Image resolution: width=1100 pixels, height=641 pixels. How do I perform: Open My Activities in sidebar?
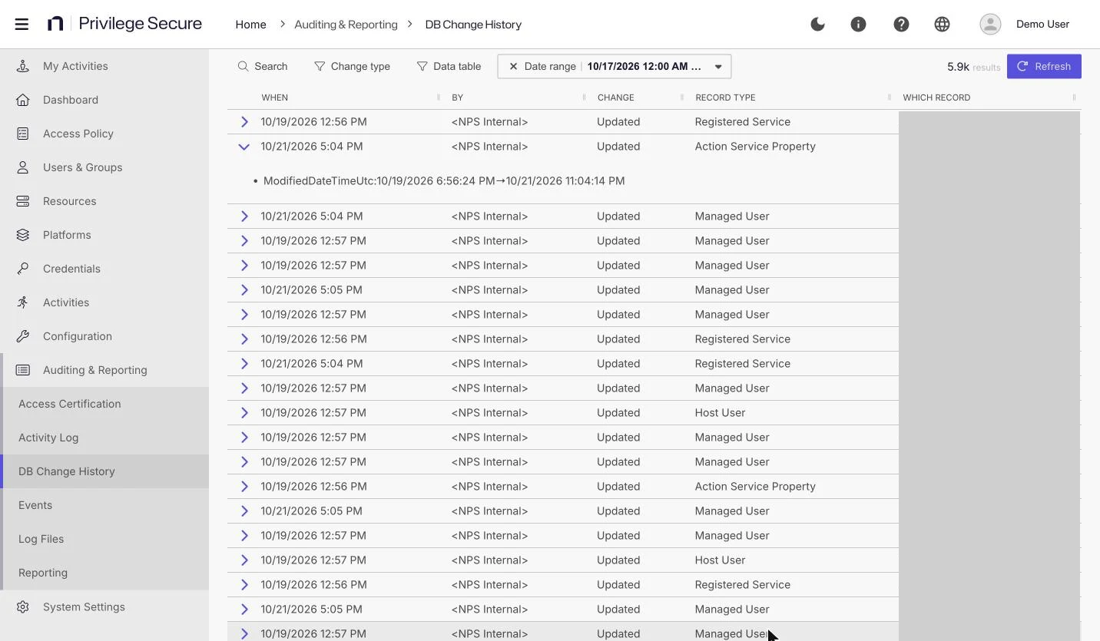[x=75, y=66]
